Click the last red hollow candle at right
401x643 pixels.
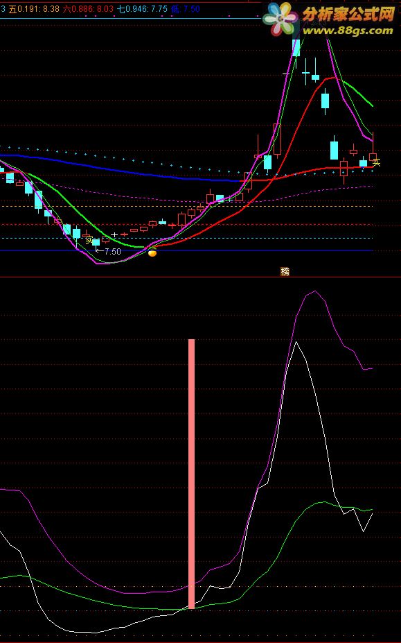(x=373, y=157)
